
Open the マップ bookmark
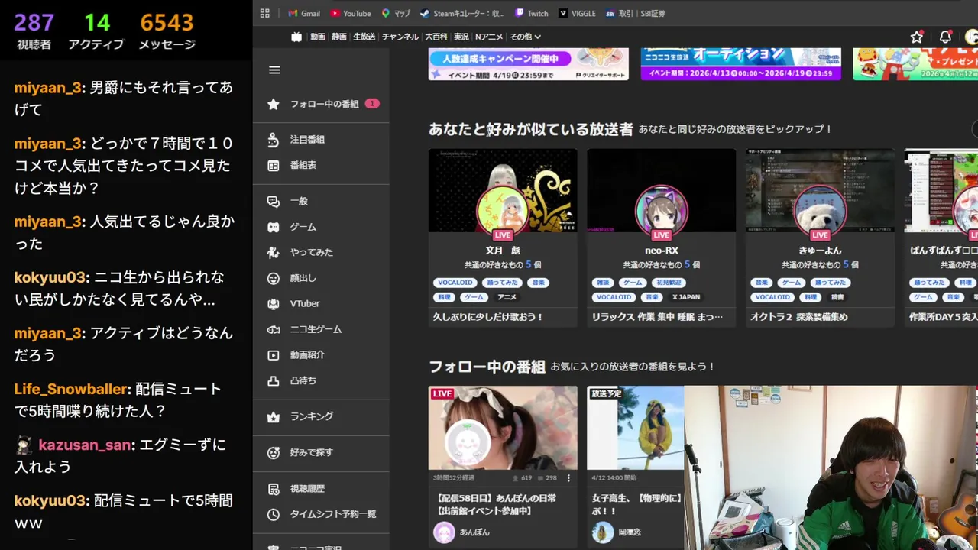[396, 13]
